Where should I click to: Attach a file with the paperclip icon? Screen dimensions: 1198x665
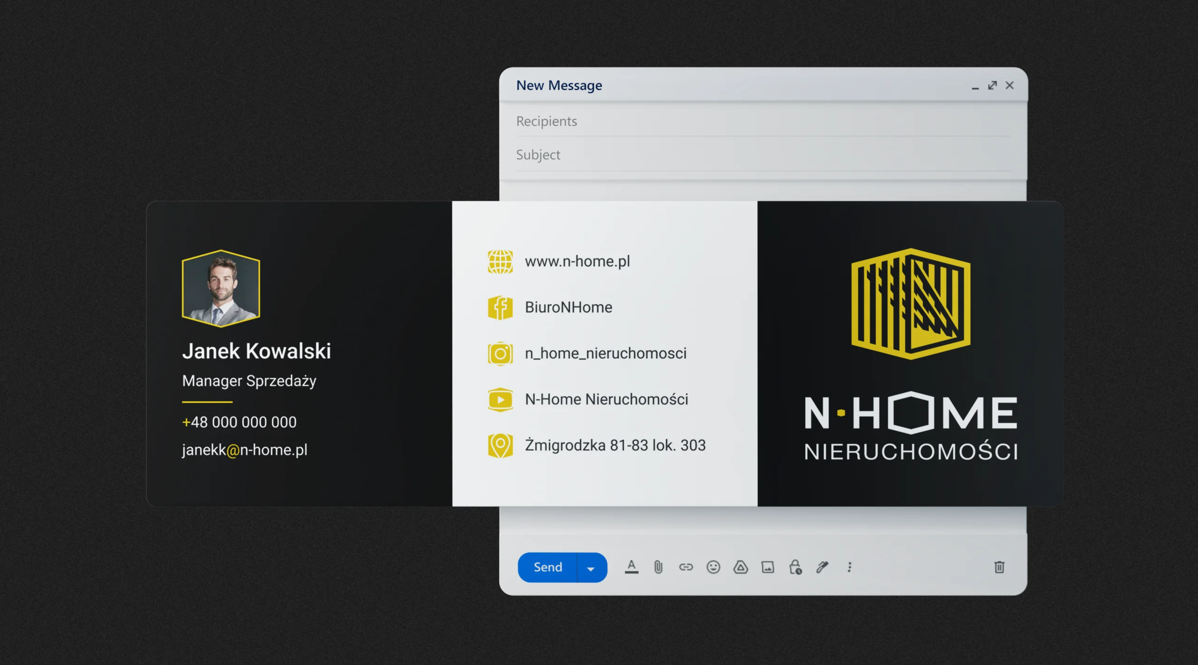(658, 567)
